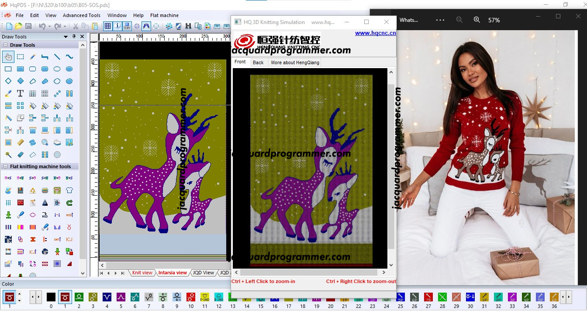Collapse the Flat knitting machine tools section
587x311 pixels.
pos(6,166)
